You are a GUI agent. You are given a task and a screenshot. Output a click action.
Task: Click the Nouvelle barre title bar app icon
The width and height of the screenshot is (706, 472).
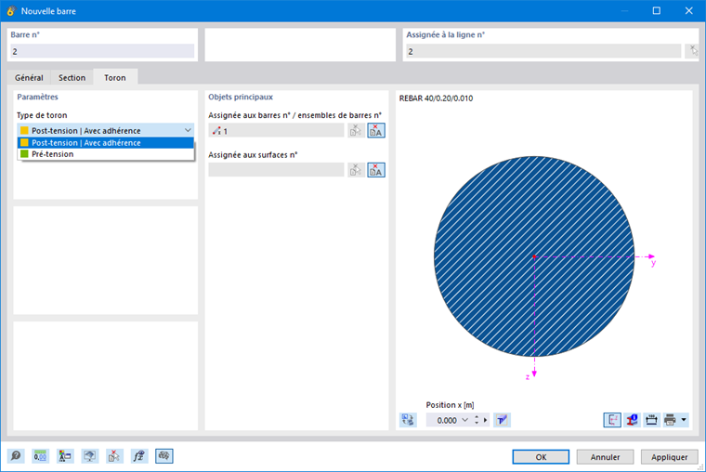tap(11, 11)
